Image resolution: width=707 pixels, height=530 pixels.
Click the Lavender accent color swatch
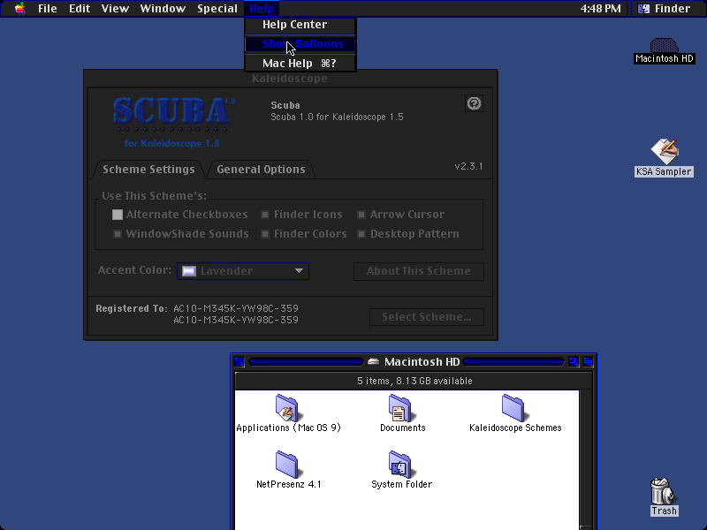[189, 271]
